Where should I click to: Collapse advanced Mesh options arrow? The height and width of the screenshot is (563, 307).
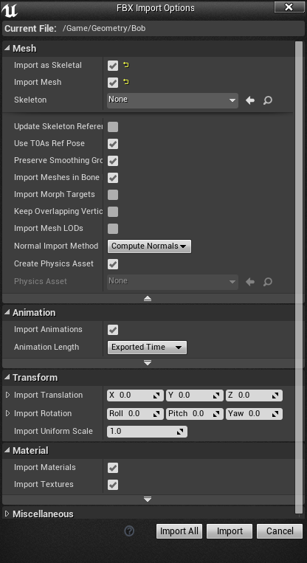[x=148, y=298]
